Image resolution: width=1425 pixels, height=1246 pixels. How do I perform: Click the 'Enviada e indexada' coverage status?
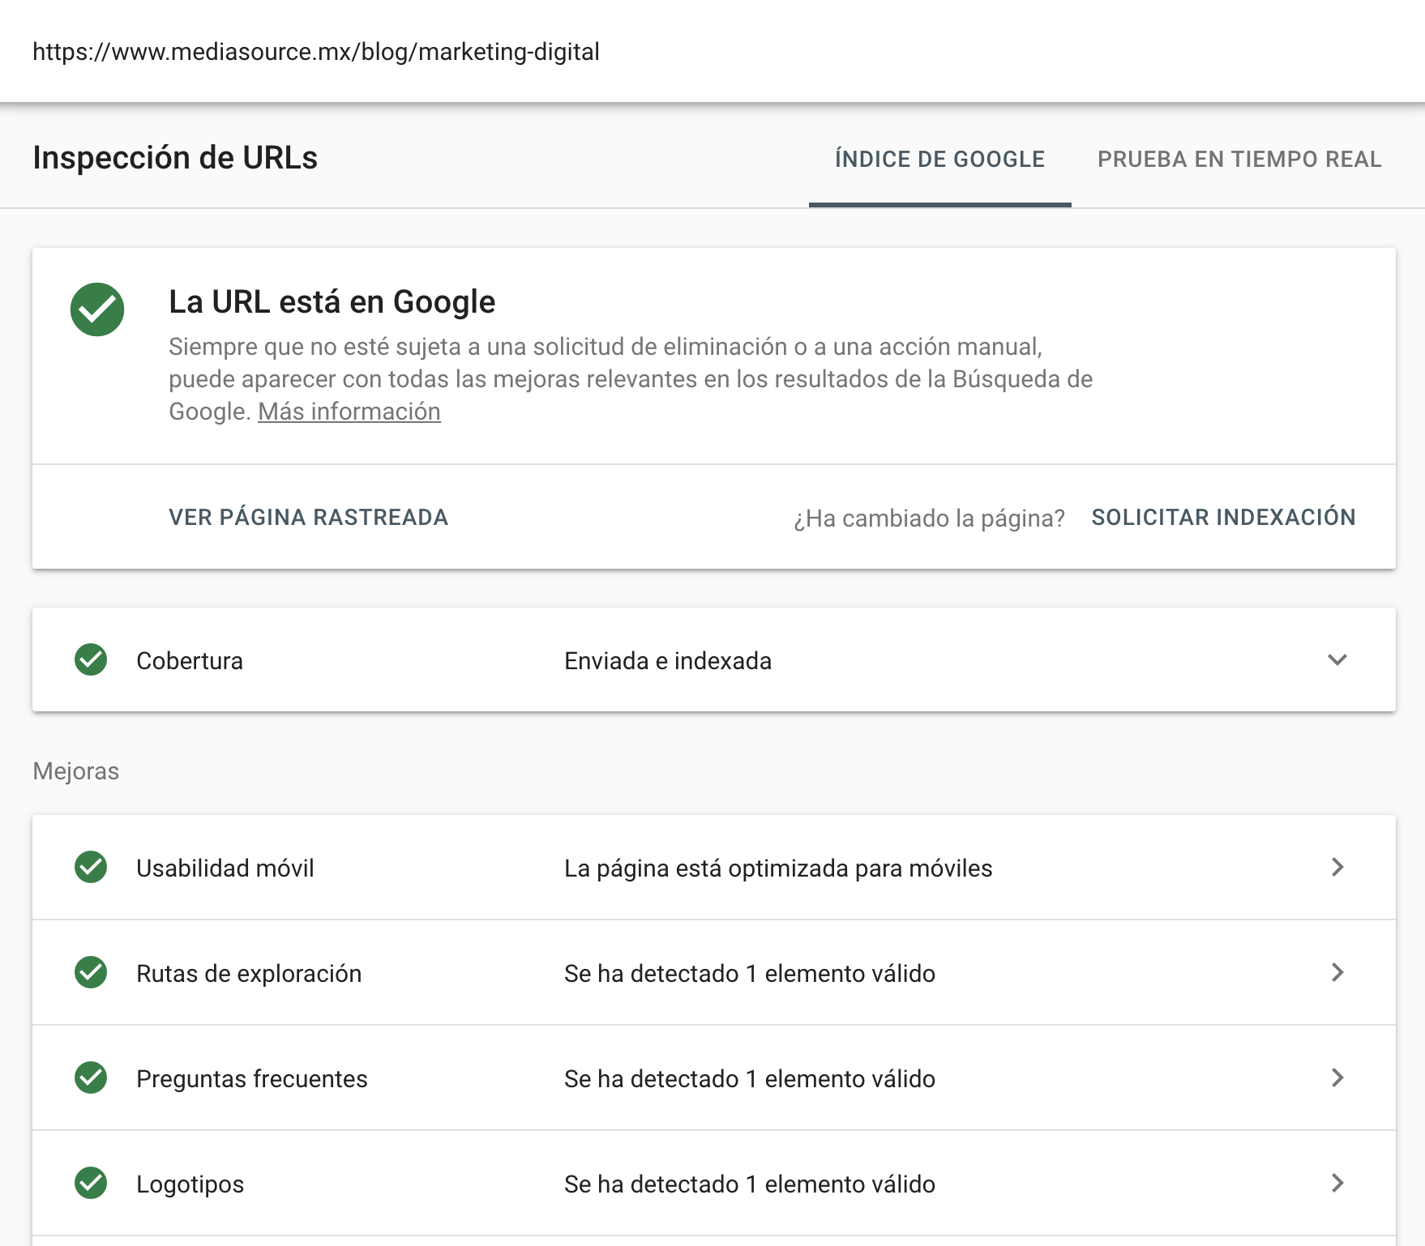point(667,661)
